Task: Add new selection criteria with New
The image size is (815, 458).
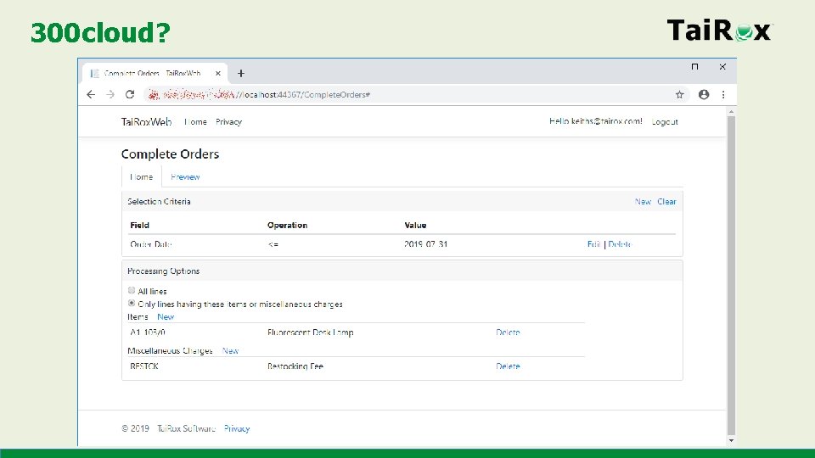Action: pyautogui.click(x=643, y=202)
